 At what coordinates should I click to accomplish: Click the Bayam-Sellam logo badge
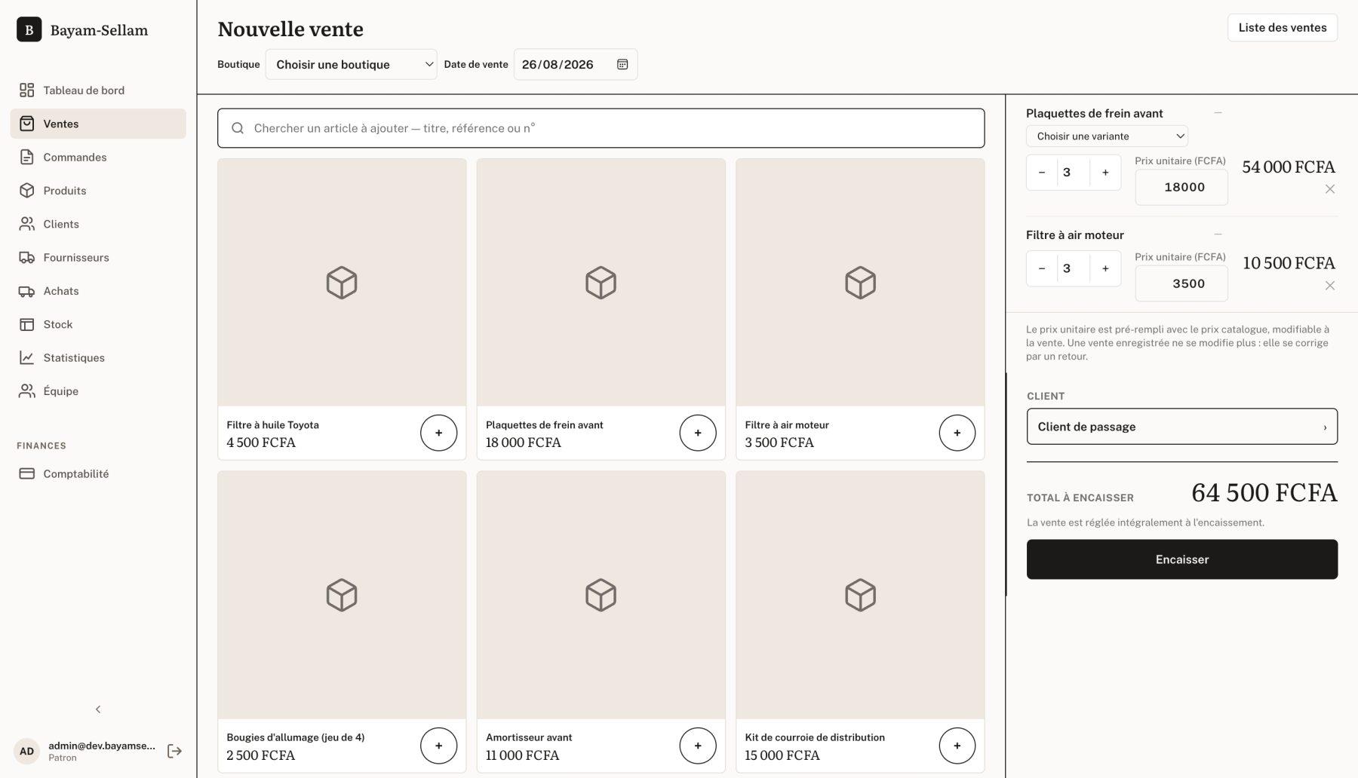click(29, 30)
